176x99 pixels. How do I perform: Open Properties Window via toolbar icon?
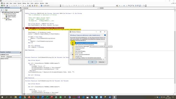[35, 5]
